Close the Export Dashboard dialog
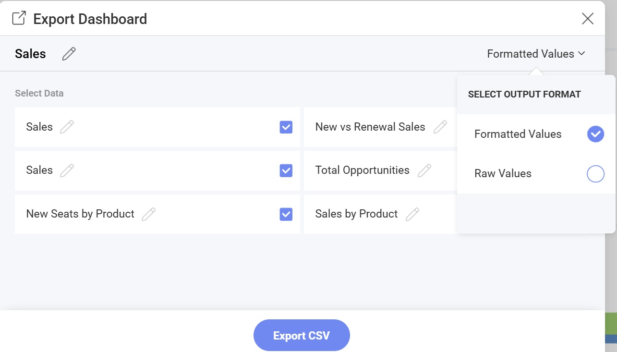 click(588, 19)
